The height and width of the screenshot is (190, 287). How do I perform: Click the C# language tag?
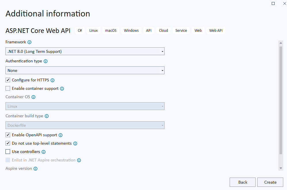click(x=80, y=31)
